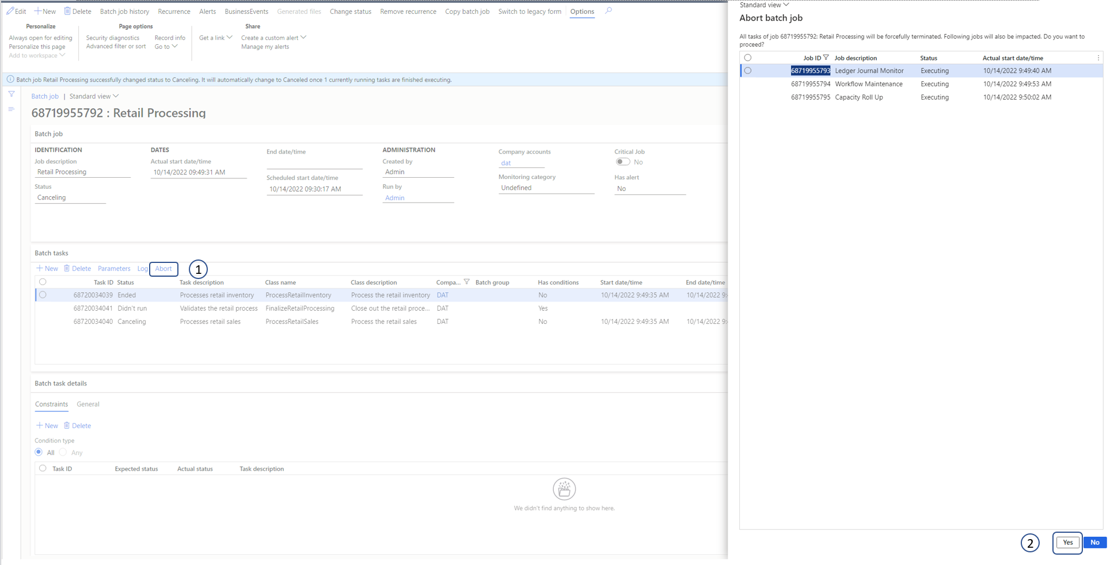Screen dimensions: 1114x565
Task: Click Abort in the Batch tasks toolbar
Action: 164,268
